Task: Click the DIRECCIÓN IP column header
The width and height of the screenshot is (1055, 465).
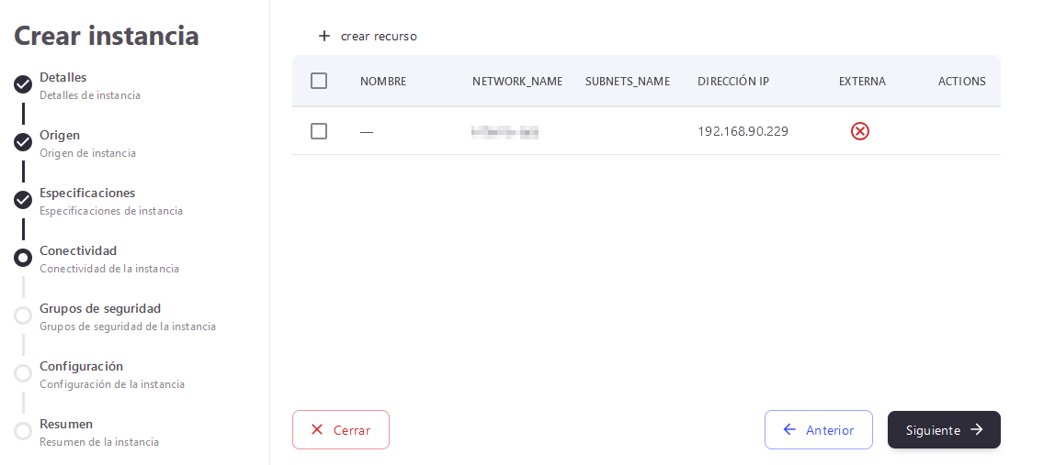Action: click(732, 81)
